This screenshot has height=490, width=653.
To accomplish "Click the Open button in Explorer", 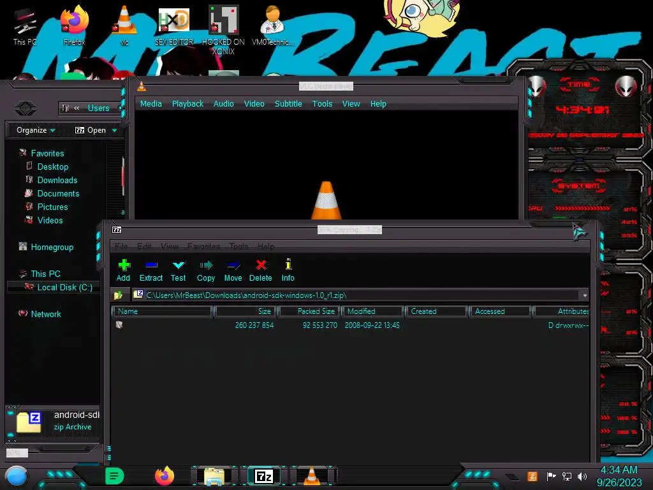I will [91, 130].
